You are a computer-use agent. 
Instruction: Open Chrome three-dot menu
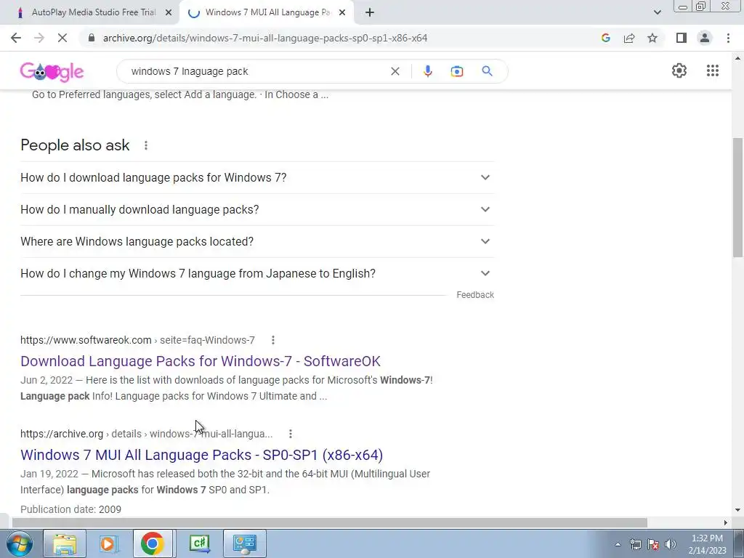pos(728,38)
